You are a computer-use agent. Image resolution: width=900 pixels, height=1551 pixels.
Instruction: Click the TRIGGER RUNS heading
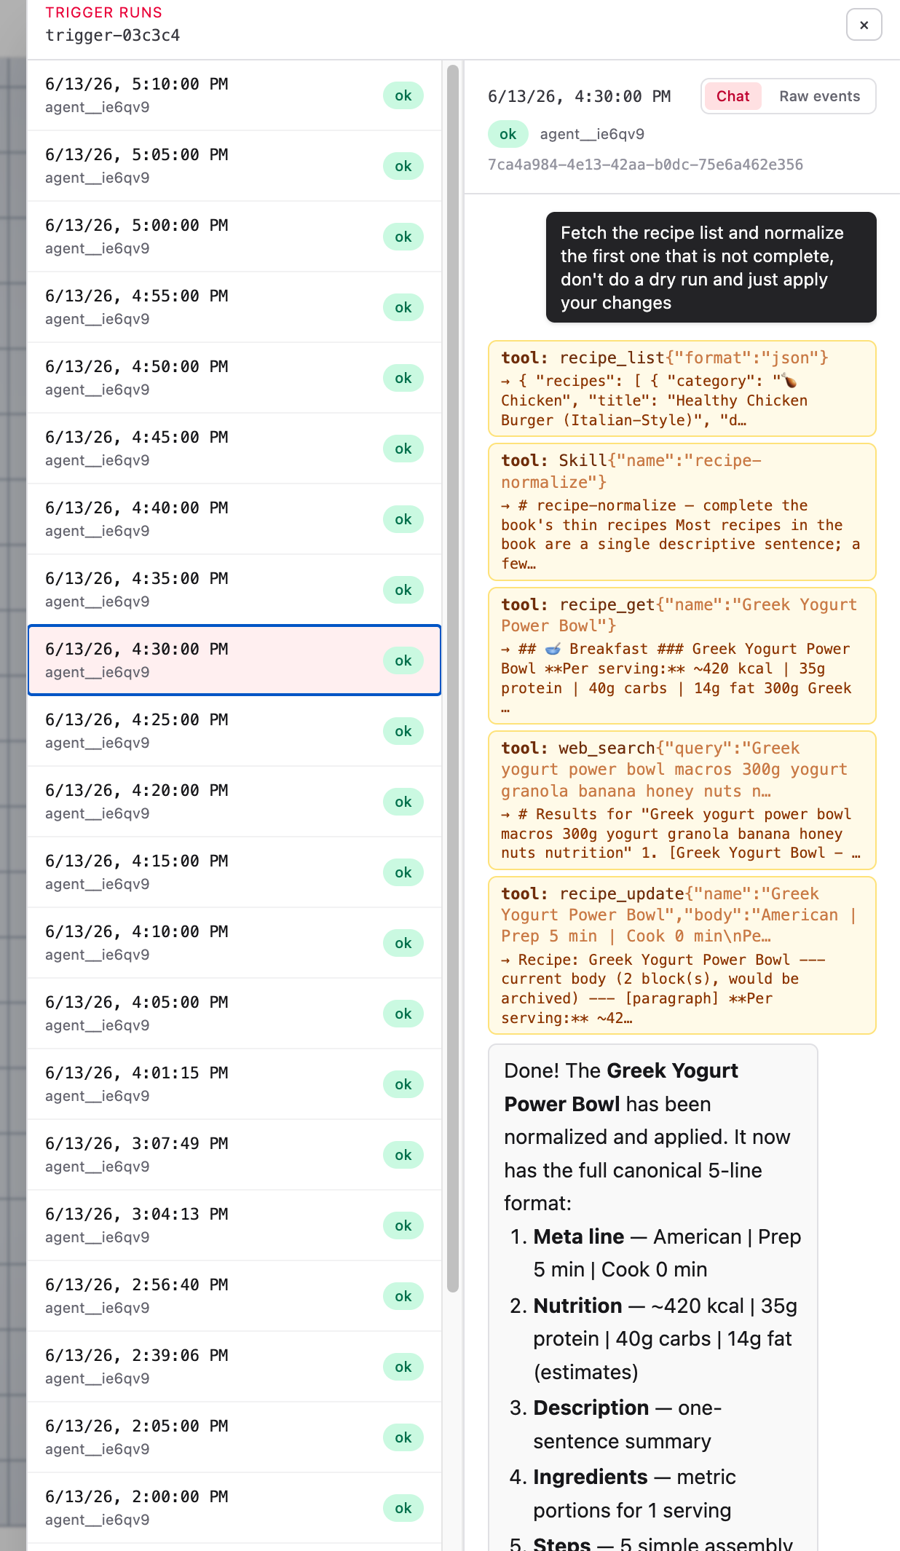[103, 12]
